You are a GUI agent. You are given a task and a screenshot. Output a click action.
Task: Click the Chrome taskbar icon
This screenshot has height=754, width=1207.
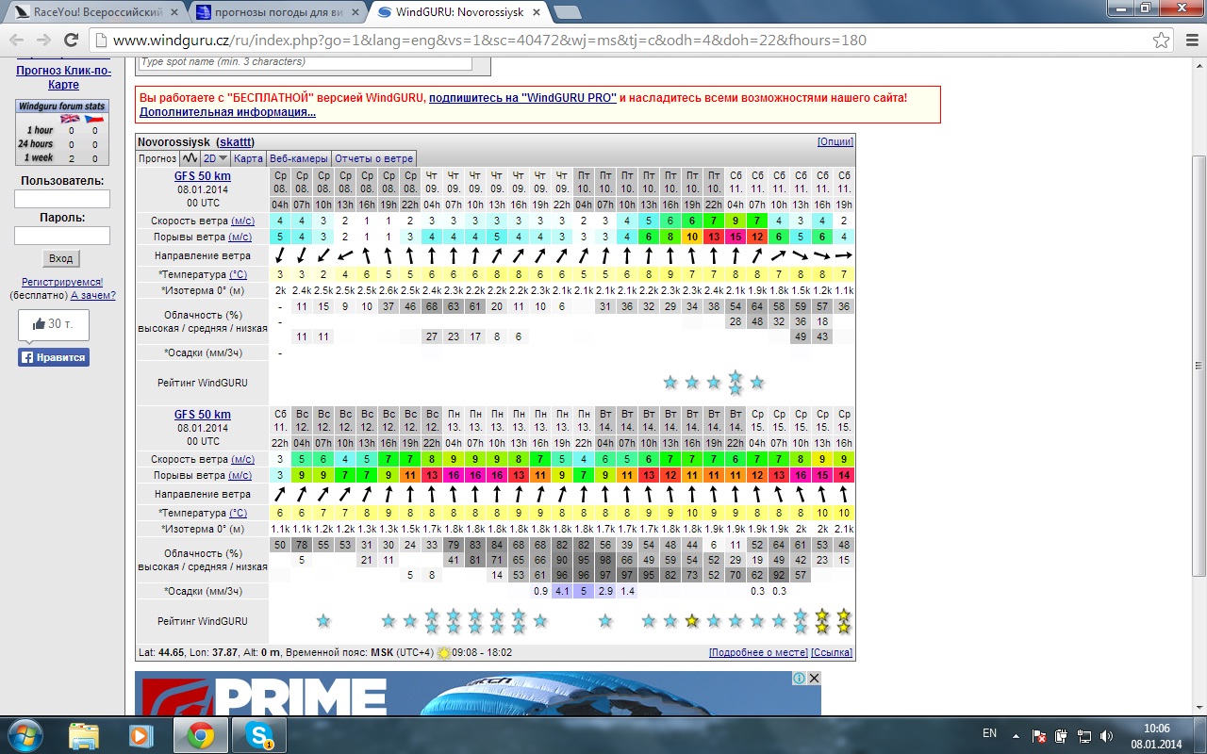(x=200, y=735)
